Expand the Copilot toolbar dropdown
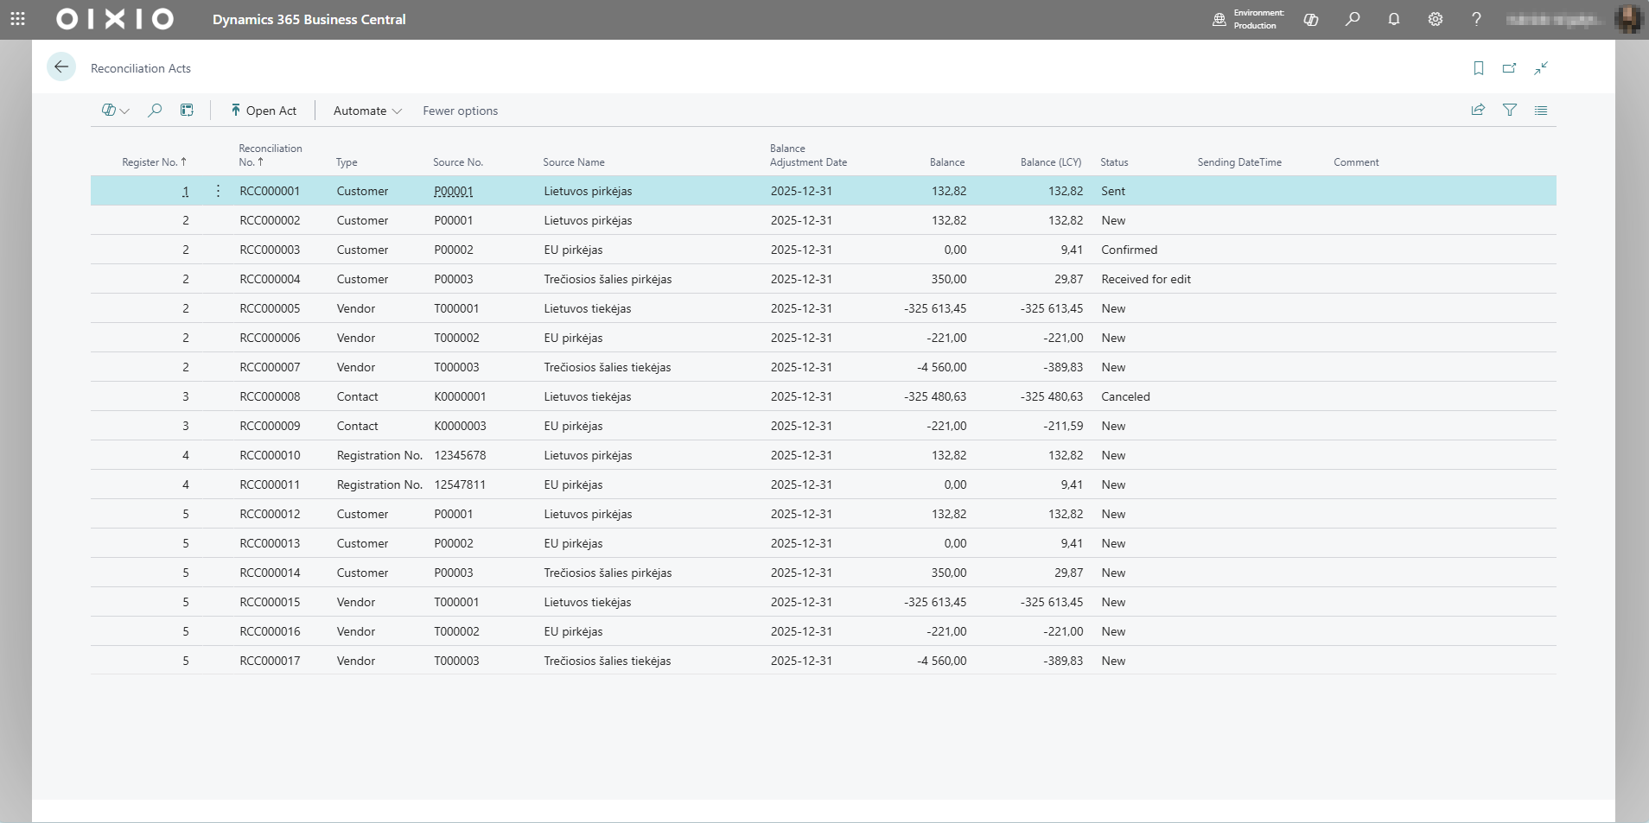 pos(115,111)
